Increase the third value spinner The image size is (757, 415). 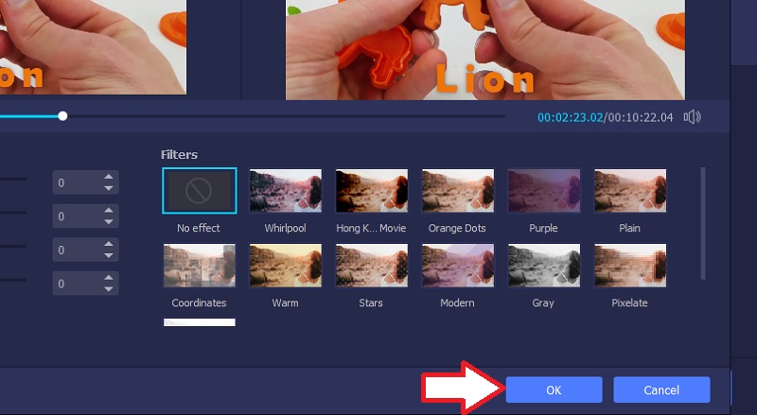109,244
